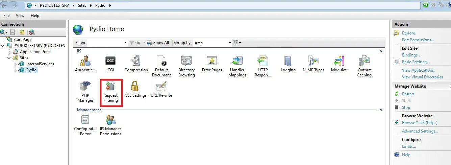Click the Forward navigation arrow
This screenshot has width=451, height=165.
tap(14, 5)
